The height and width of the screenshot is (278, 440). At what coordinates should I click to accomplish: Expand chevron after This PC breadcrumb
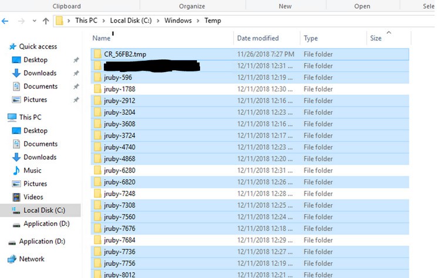coord(104,20)
